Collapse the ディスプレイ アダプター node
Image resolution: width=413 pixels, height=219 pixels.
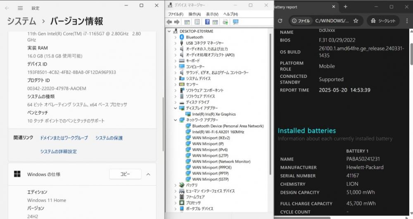(x=176, y=108)
